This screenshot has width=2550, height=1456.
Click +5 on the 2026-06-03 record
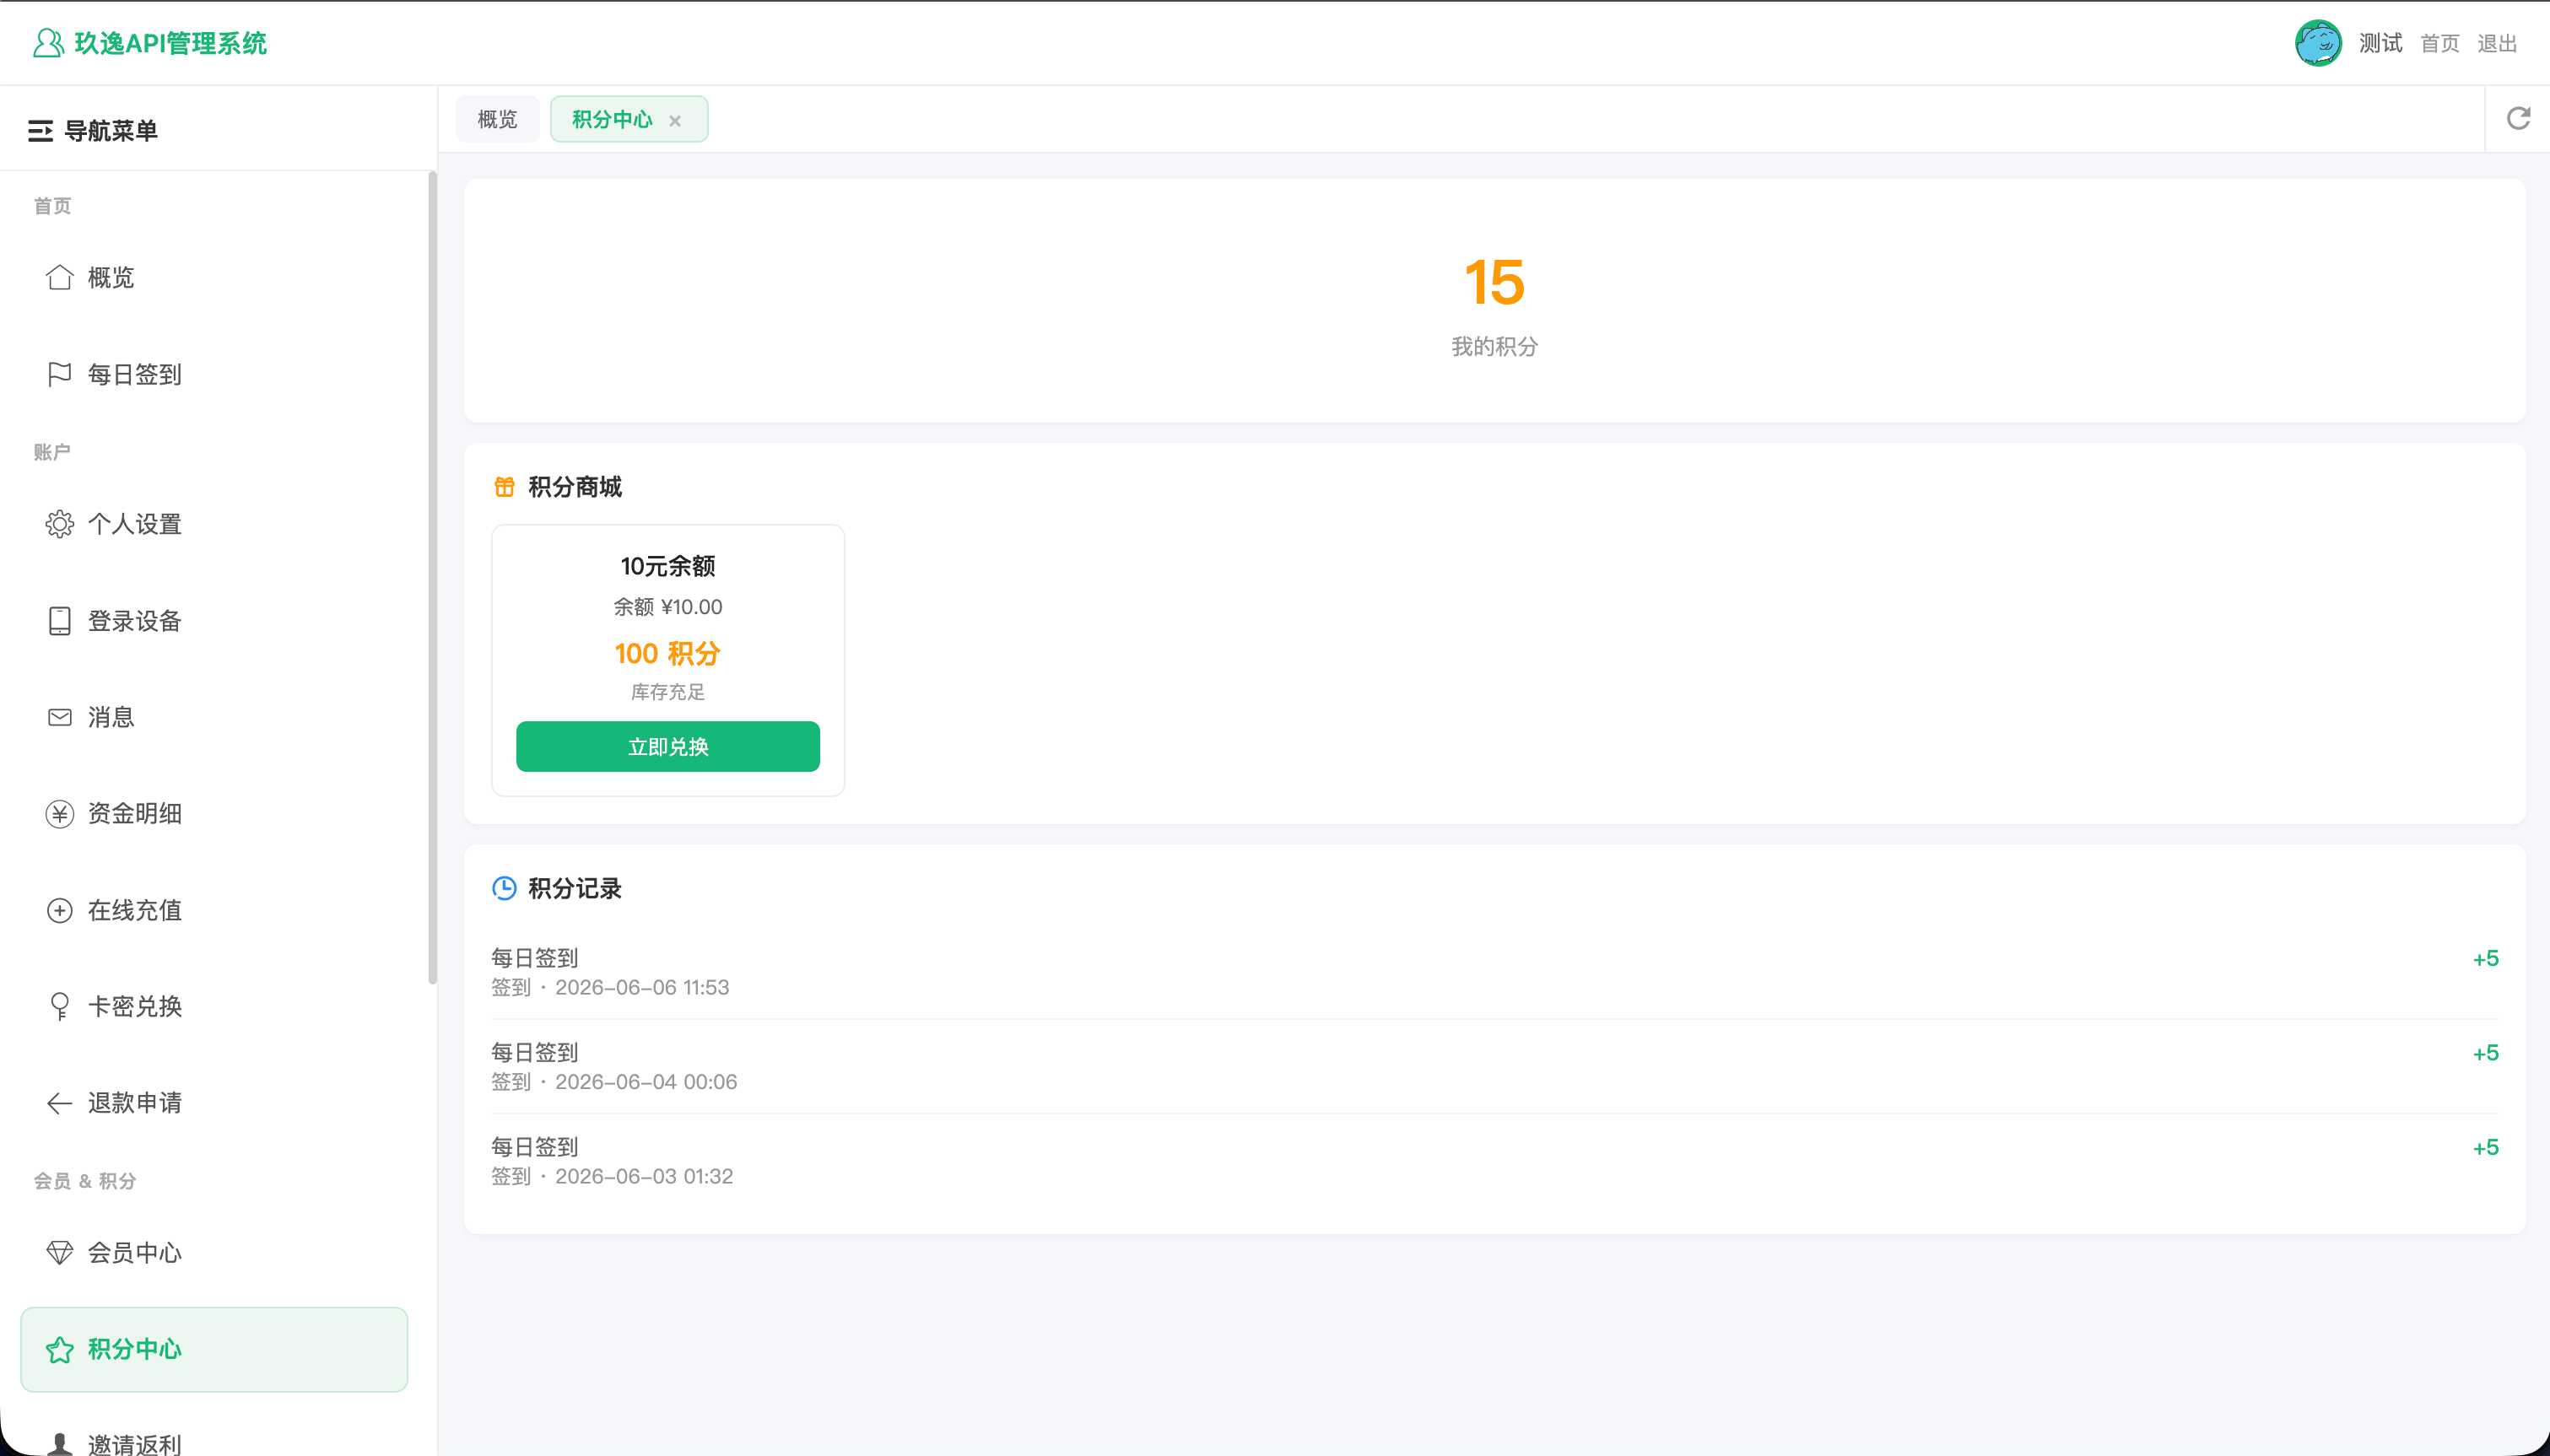[2486, 1147]
